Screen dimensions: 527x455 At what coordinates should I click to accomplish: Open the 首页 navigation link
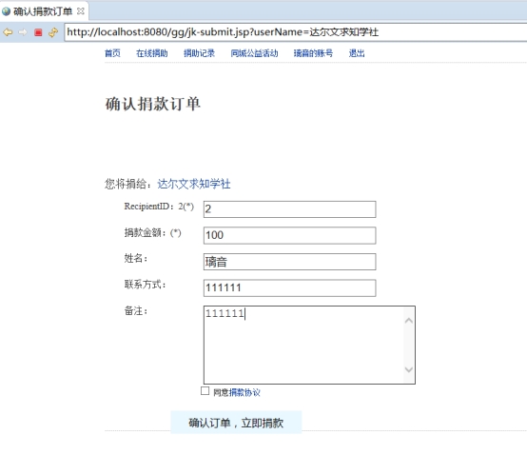[112, 53]
